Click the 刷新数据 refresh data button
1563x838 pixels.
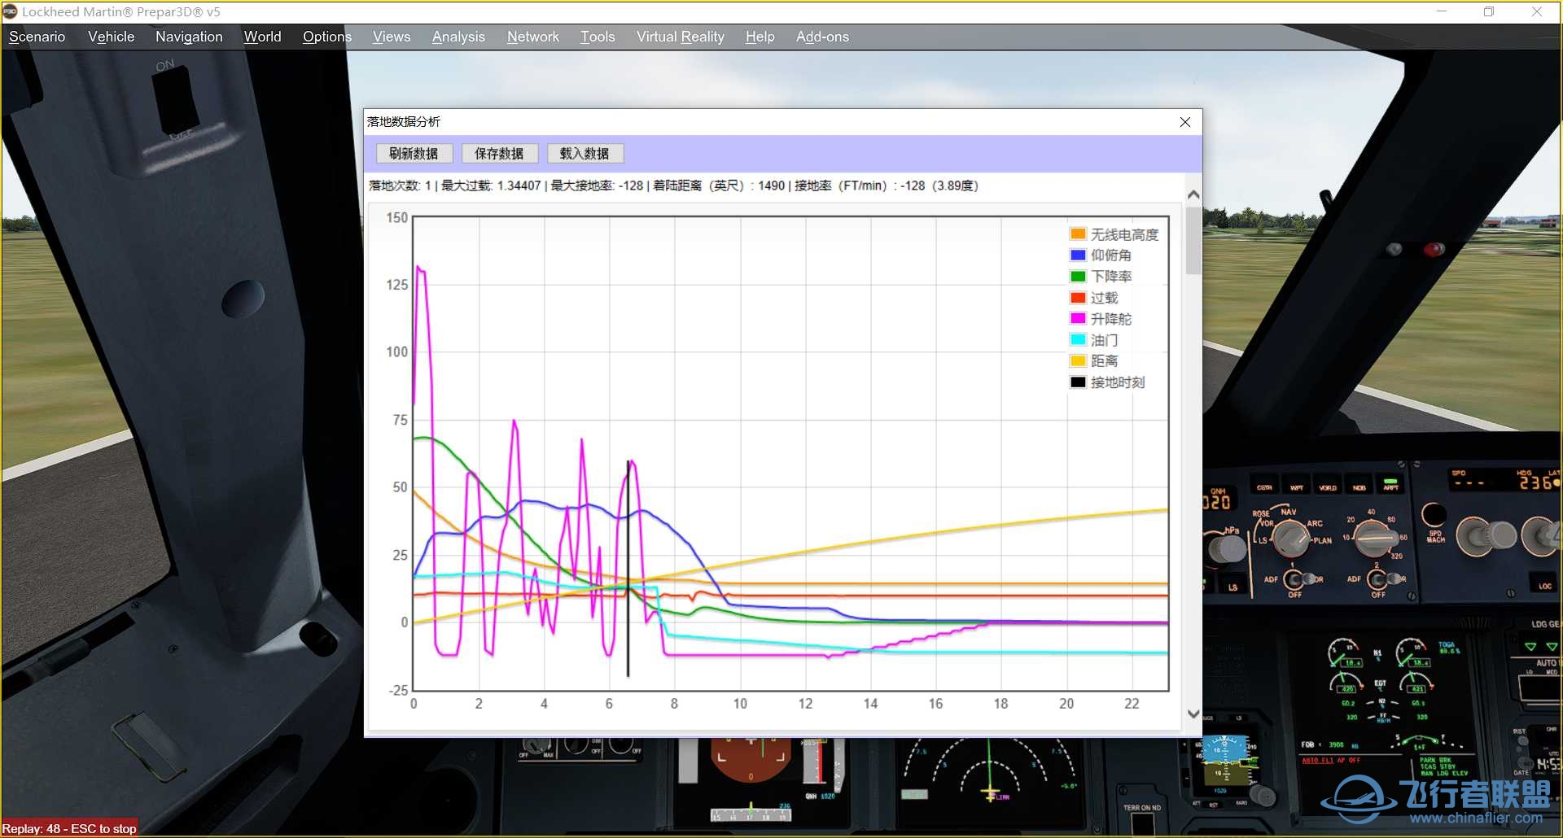point(414,154)
